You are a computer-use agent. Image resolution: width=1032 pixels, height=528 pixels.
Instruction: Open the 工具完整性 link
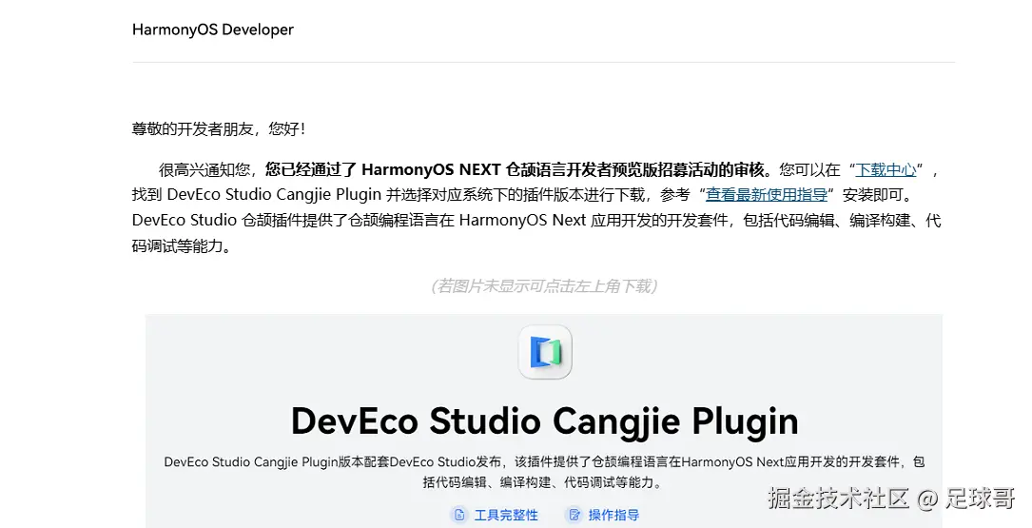click(x=506, y=515)
